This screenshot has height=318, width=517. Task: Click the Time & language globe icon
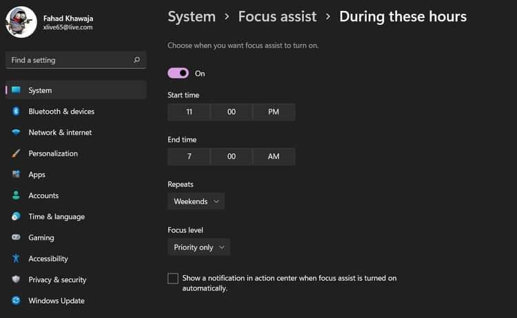pyautogui.click(x=16, y=216)
